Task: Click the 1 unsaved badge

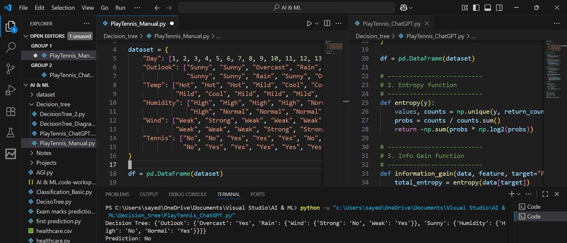Action: [x=79, y=36]
